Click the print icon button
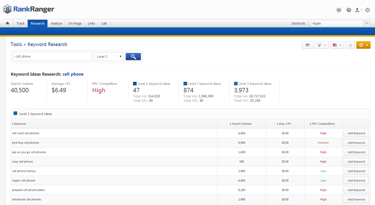 pos(307,45)
